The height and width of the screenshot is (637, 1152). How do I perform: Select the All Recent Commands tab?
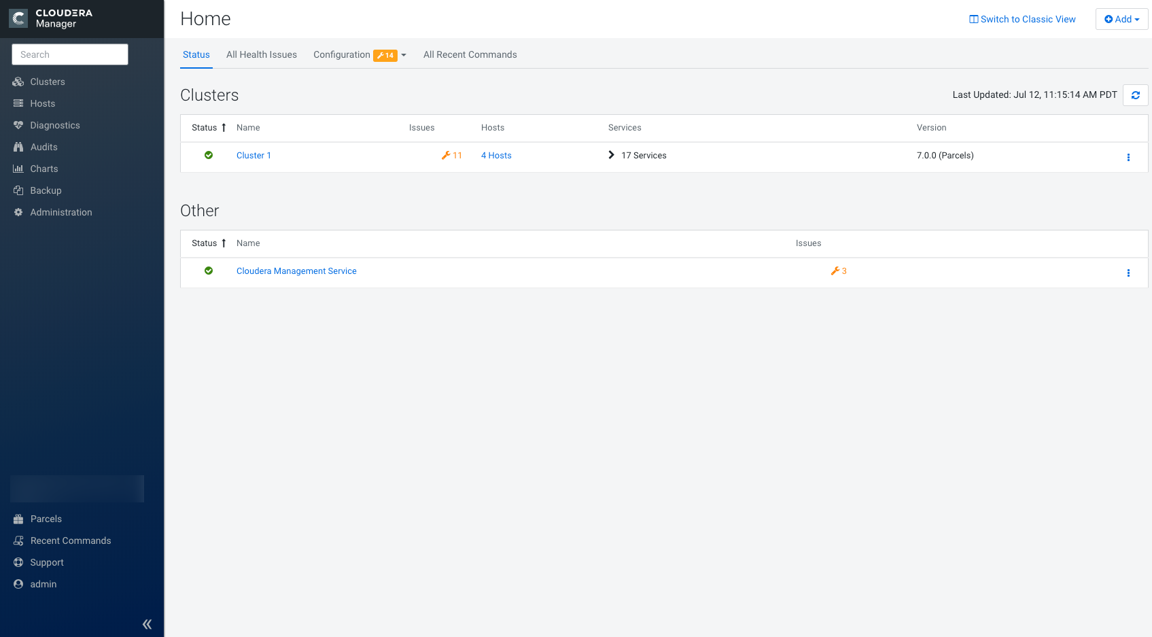point(470,55)
